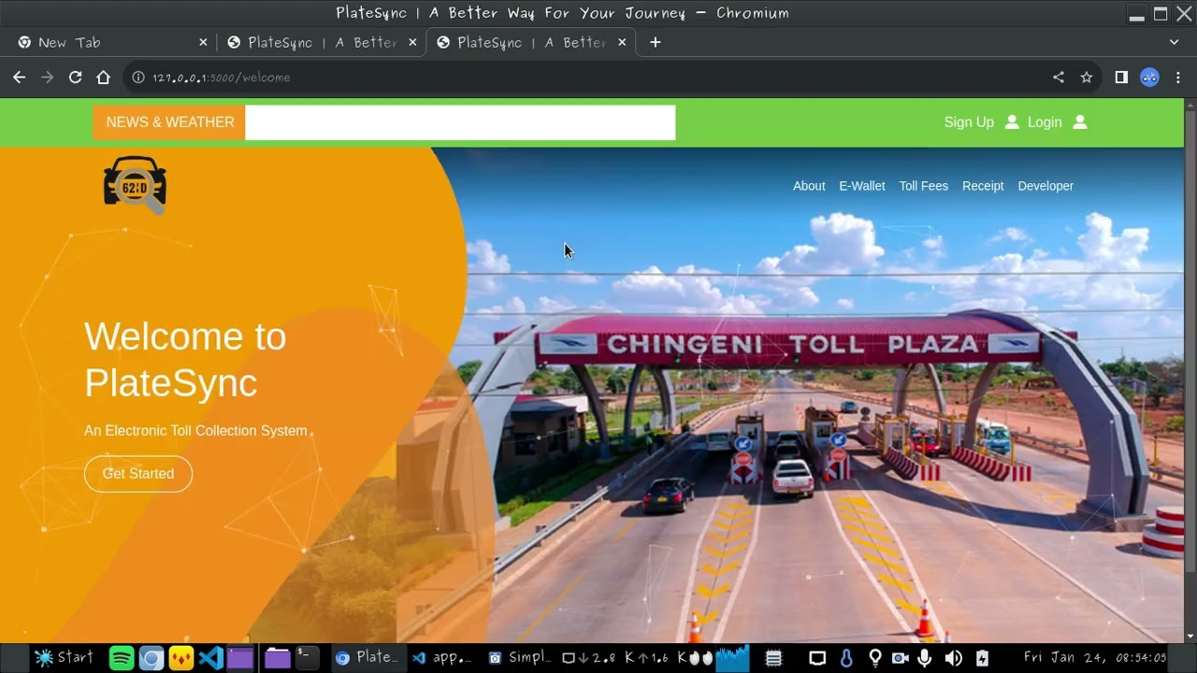The width and height of the screenshot is (1197, 673).
Task: Click the Get Started button
Action: pos(138,474)
